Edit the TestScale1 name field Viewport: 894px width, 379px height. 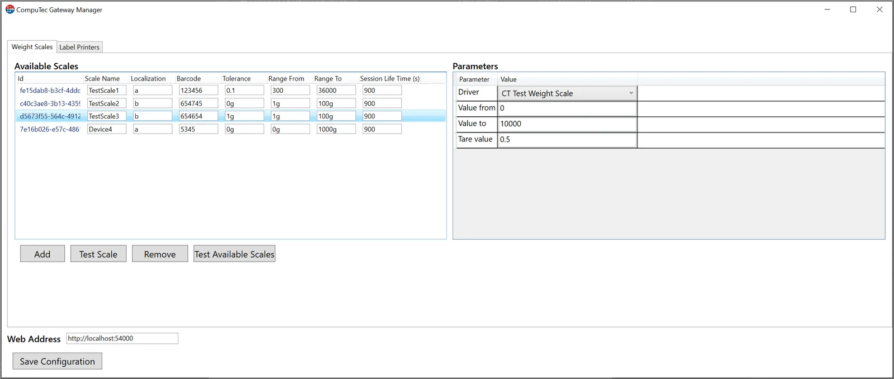pos(107,90)
